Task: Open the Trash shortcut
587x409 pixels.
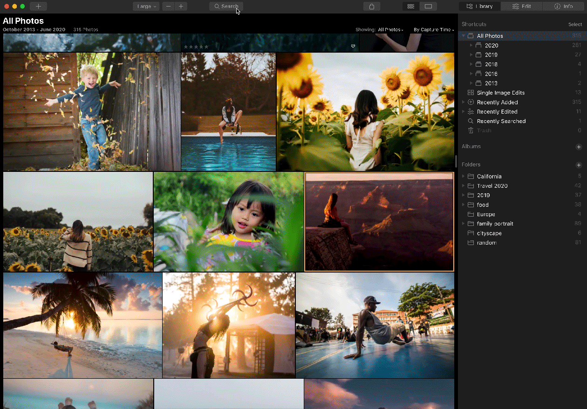Action: coord(484,130)
